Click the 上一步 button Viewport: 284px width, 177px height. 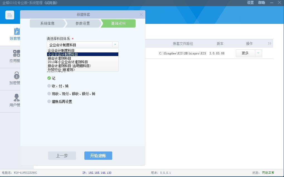pos(62,156)
